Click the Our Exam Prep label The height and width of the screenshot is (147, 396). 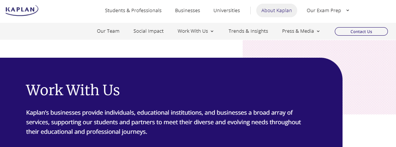(x=324, y=11)
